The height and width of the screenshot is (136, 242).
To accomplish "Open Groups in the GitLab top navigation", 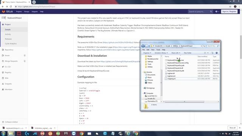I will pyautogui.click(x=26, y=12).
